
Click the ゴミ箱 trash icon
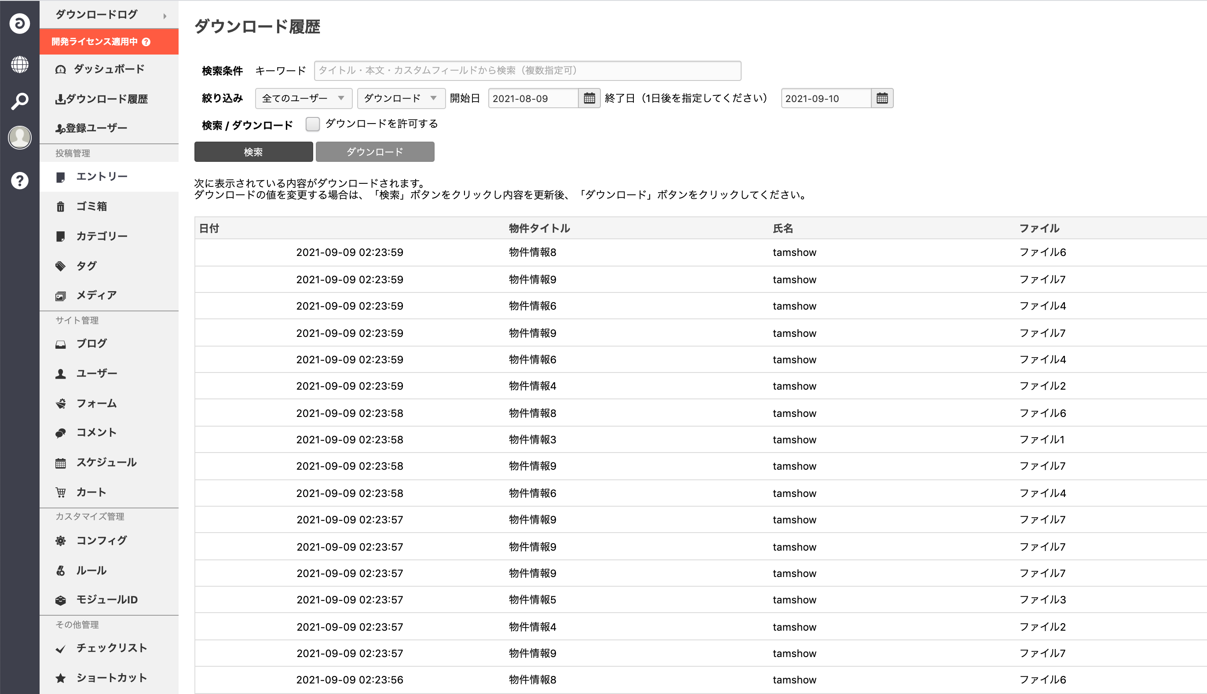pyautogui.click(x=61, y=207)
